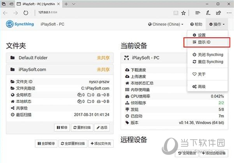
Task: Open browser more options menu
Action: click(x=229, y=13)
